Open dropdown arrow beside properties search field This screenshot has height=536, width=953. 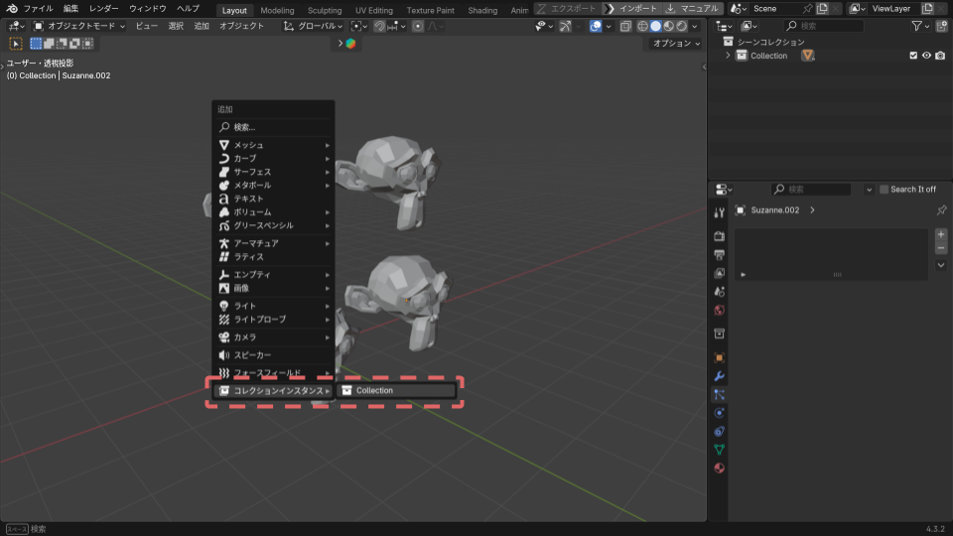pos(869,190)
